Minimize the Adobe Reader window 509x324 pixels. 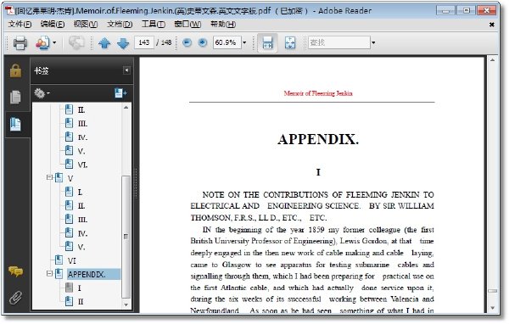(x=446, y=11)
